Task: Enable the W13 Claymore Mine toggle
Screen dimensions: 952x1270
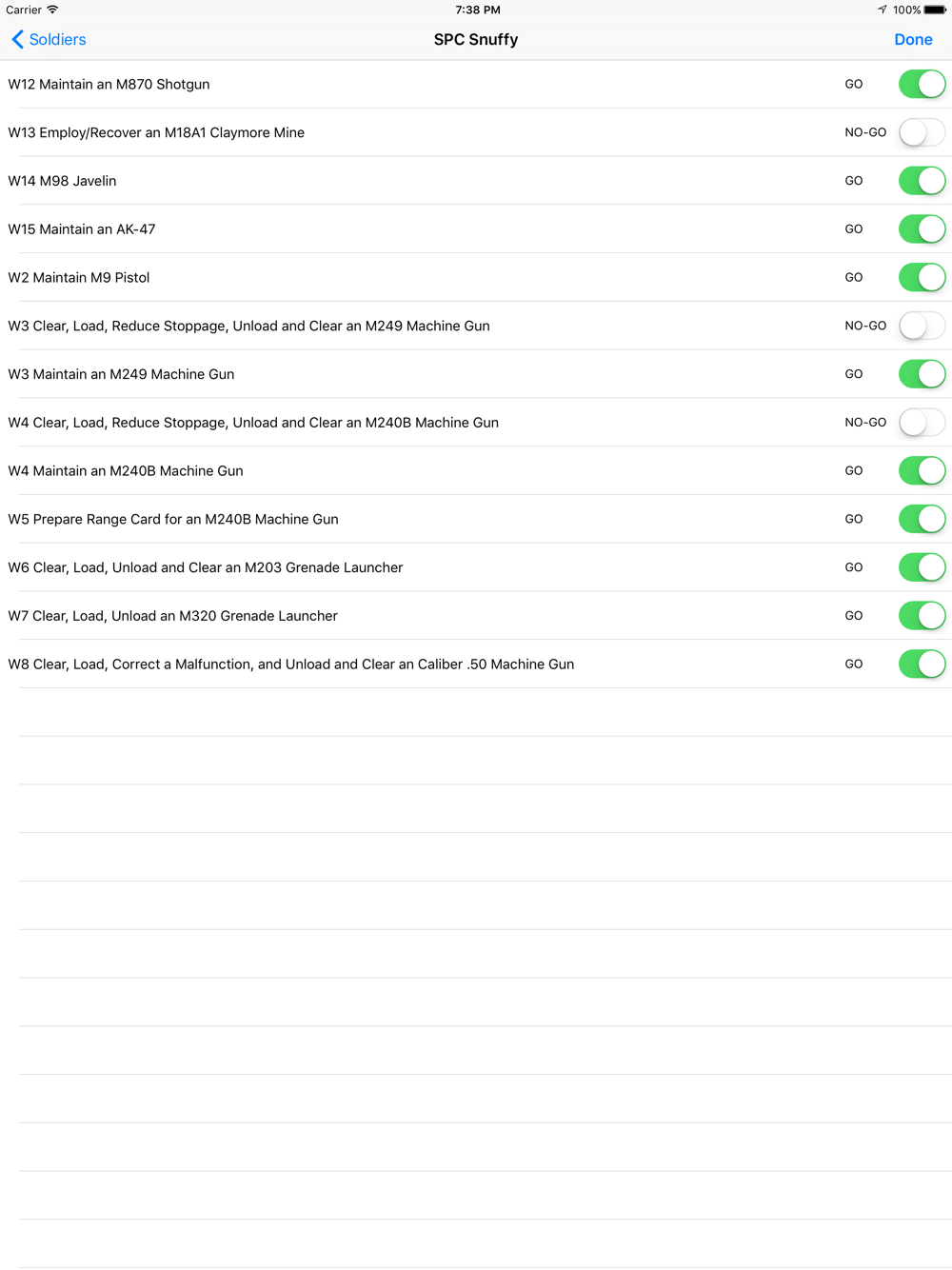Action: click(x=922, y=132)
